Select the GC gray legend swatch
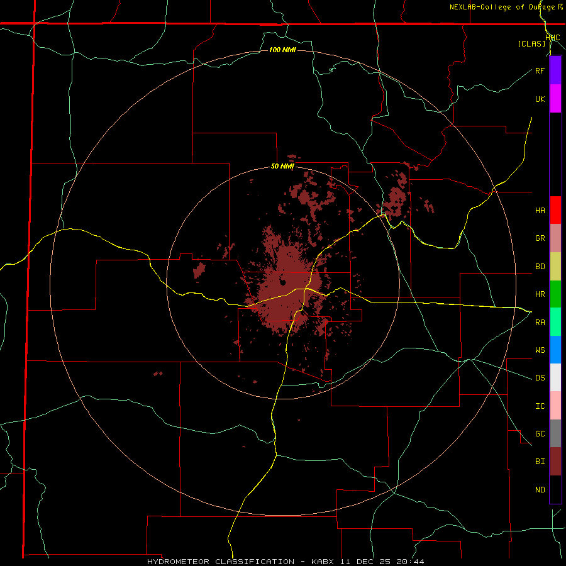Image resolution: width=566 pixels, height=566 pixels. point(555,433)
